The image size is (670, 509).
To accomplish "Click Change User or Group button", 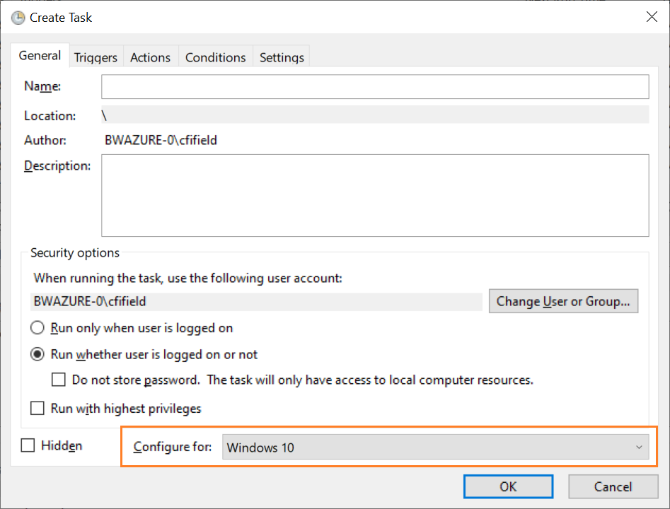I will [x=563, y=301].
